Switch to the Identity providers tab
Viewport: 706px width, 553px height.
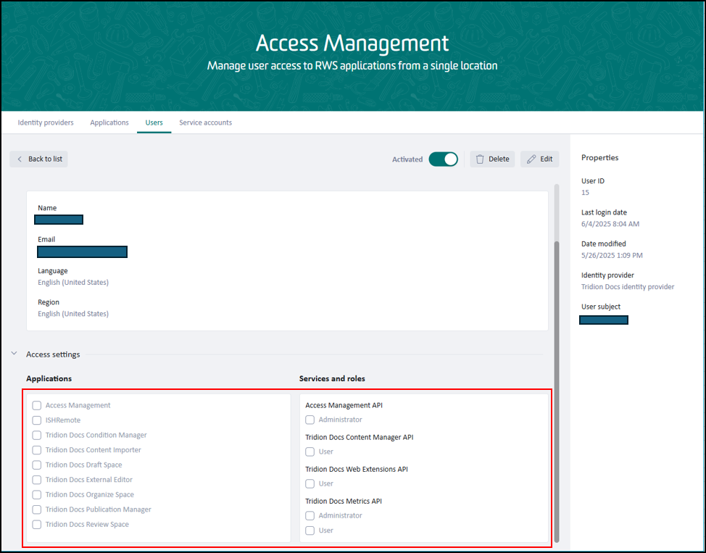click(46, 122)
